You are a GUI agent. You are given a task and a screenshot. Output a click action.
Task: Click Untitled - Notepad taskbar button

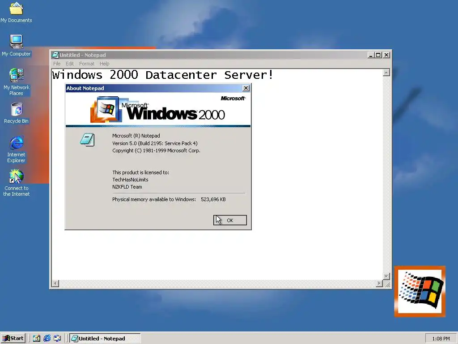(105, 339)
